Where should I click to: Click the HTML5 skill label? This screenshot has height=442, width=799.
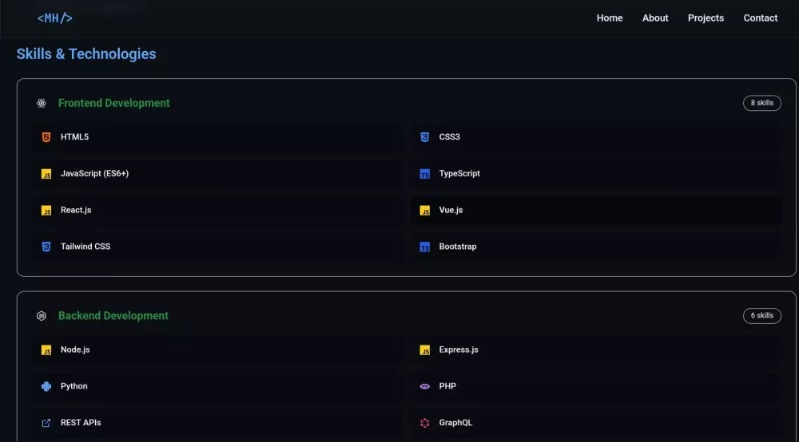(x=74, y=136)
